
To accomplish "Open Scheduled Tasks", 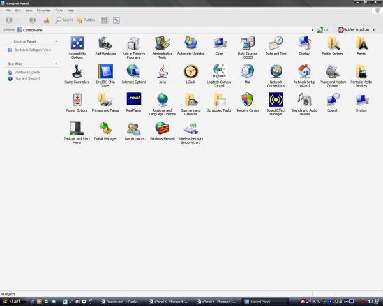I will [x=219, y=102].
